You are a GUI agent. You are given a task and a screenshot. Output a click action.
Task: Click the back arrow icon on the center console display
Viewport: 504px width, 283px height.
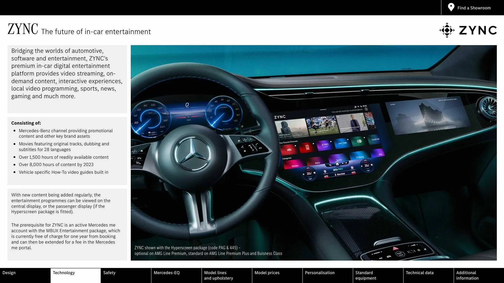pos(330,165)
